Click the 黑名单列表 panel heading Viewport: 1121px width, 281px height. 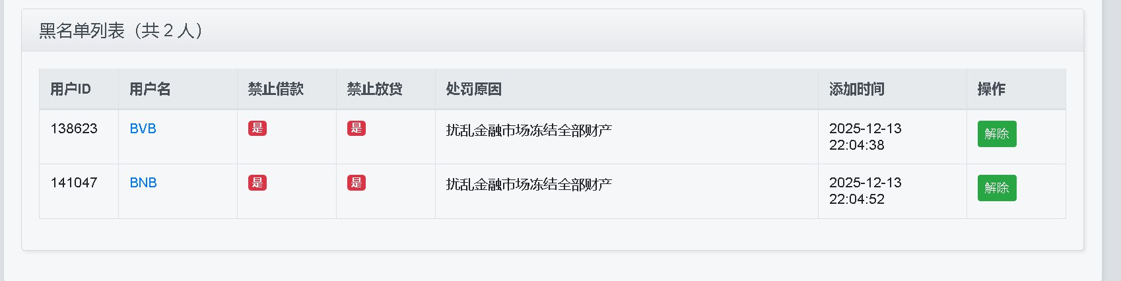tap(121, 31)
